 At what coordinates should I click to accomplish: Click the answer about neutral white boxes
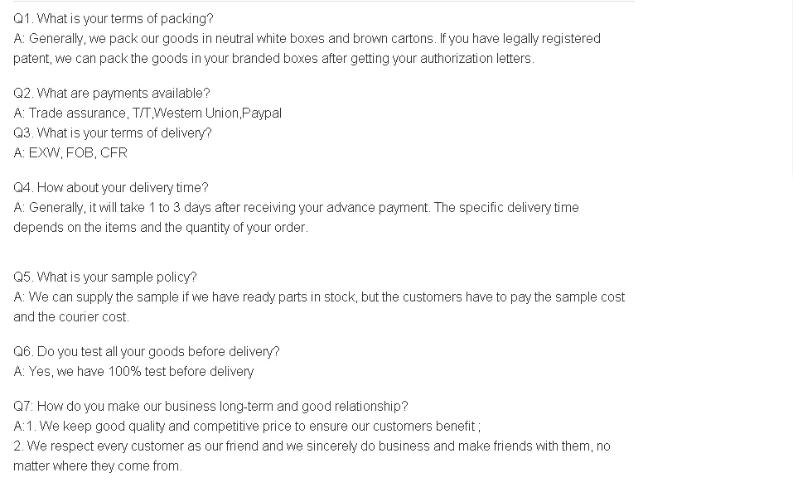[307, 38]
